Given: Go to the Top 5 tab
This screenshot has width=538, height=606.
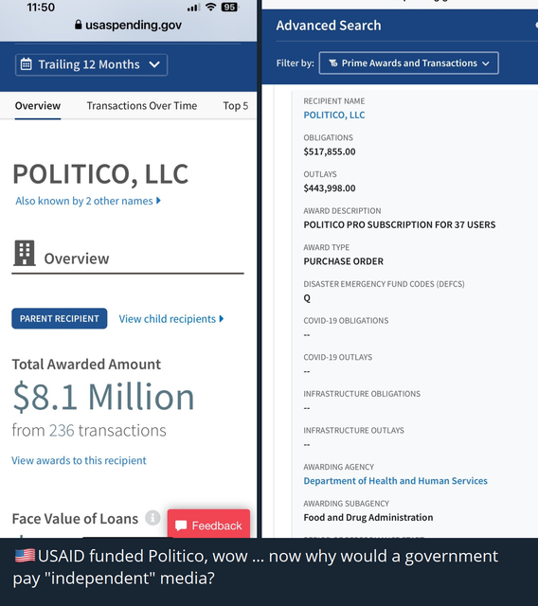Looking at the screenshot, I should tap(235, 105).
